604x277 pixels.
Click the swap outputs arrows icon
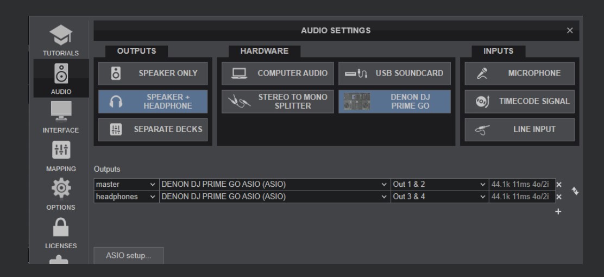pos(575,191)
